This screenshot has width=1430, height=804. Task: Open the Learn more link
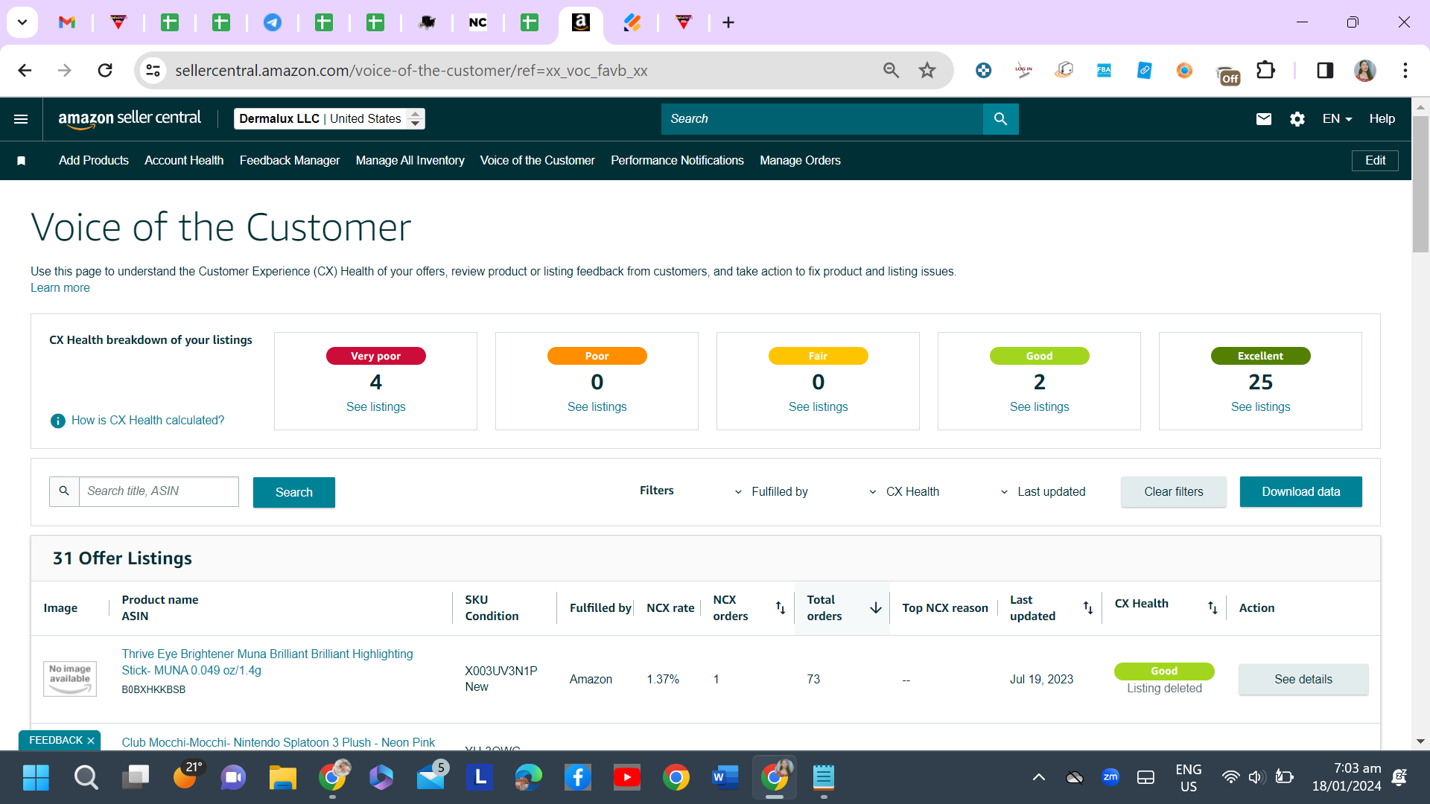coord(60,288)
